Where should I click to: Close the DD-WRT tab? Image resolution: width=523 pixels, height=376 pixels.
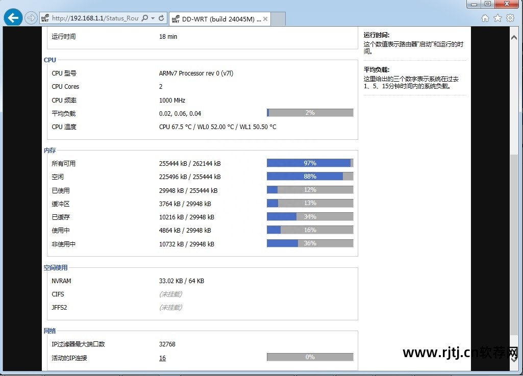click(265, 19)
